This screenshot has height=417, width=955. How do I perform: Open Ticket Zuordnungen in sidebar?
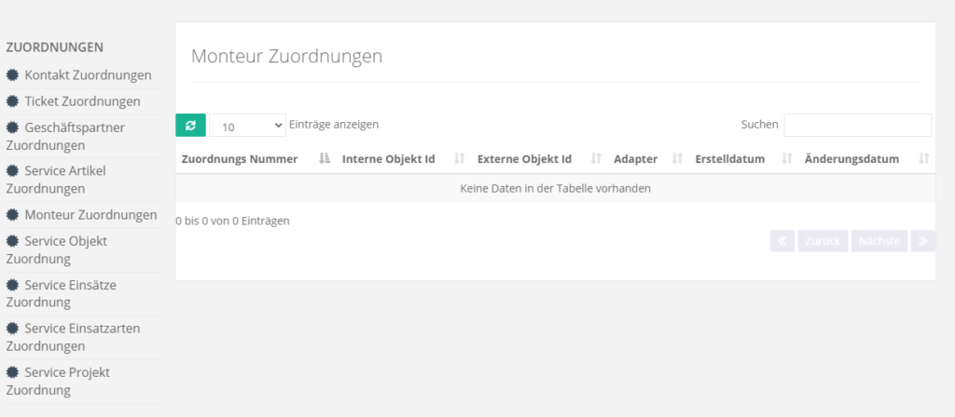coord(82,101)
